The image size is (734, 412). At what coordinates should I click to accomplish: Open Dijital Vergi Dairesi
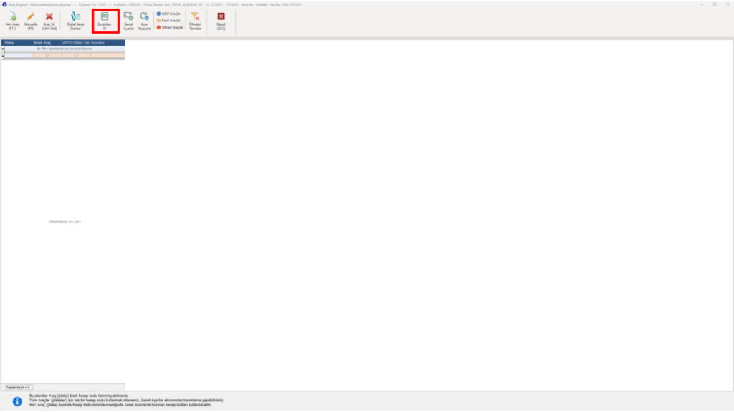[x=75, y=21]
